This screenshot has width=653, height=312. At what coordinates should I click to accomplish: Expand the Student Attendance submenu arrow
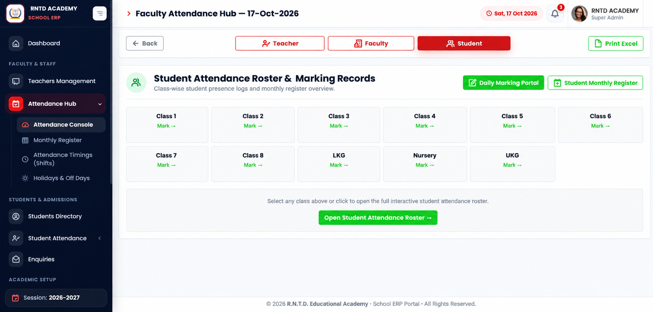coord(100,238)
